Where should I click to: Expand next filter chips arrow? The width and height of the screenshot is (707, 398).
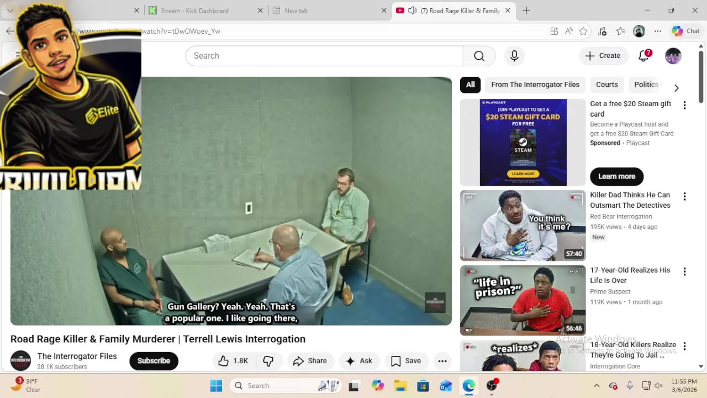[676, 88]
